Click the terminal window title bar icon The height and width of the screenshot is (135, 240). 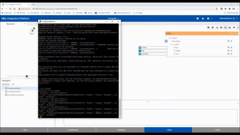[x=40, y=22]
